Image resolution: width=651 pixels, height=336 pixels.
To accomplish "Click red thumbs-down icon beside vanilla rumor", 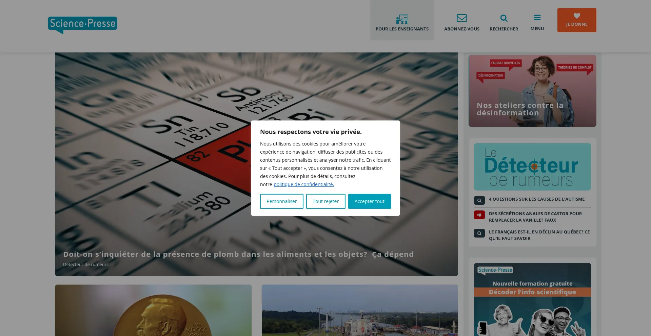I will [479, 215].
